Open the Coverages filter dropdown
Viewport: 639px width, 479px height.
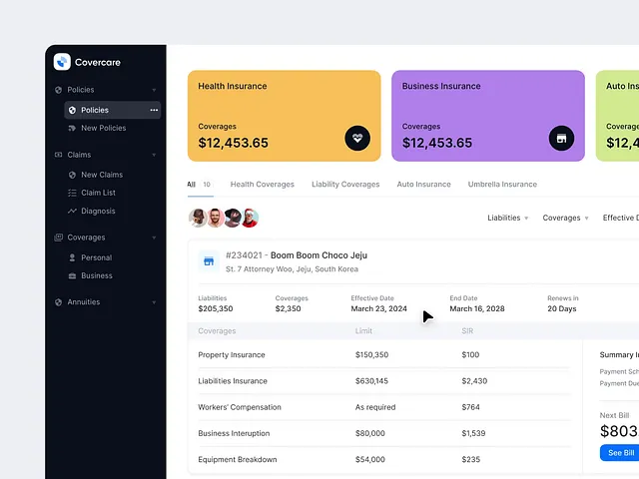point(565,218)
